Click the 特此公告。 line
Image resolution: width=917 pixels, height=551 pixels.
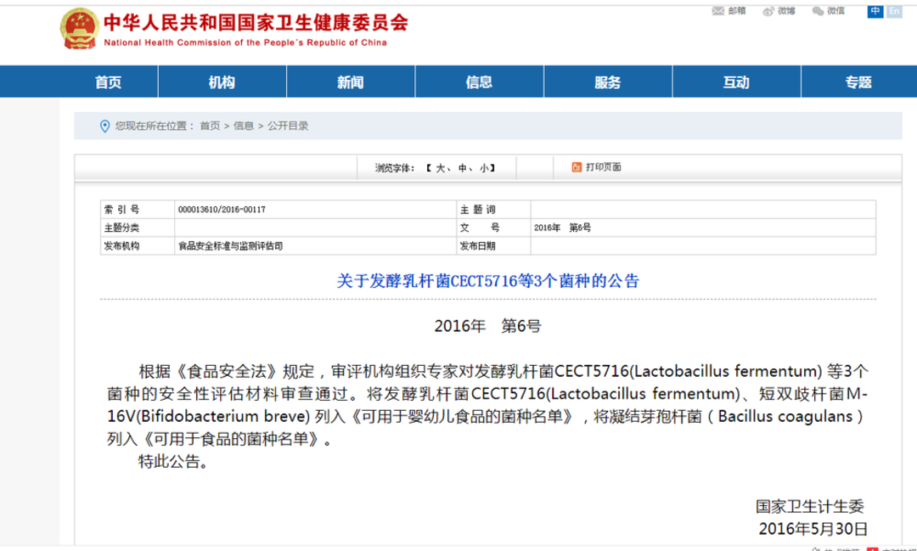point(173,462)
